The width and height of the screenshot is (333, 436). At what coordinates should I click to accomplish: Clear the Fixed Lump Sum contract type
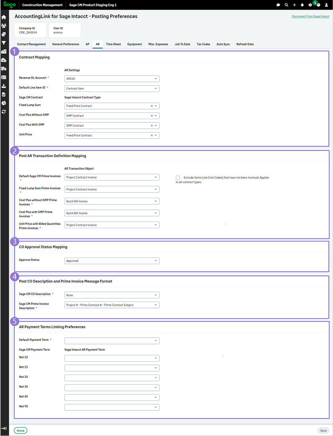coord(151,106)
